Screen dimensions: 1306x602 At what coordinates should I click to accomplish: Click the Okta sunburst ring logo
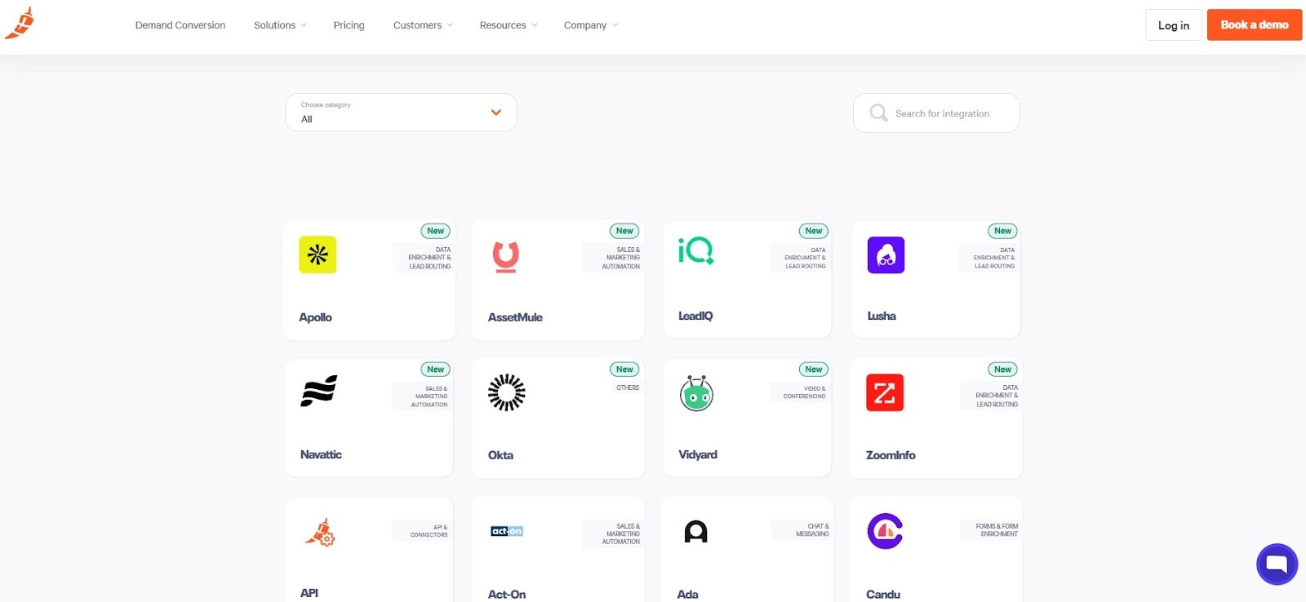506,392
